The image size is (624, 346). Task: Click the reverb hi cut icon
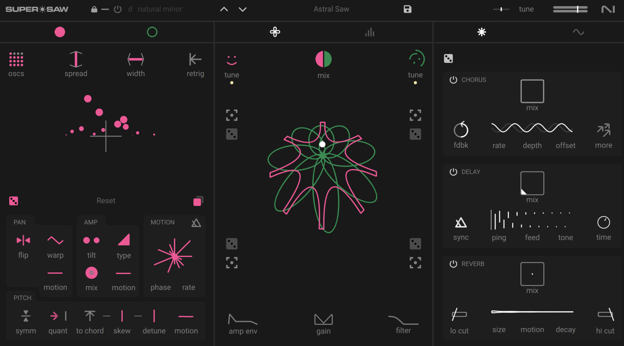coord(606,314)
